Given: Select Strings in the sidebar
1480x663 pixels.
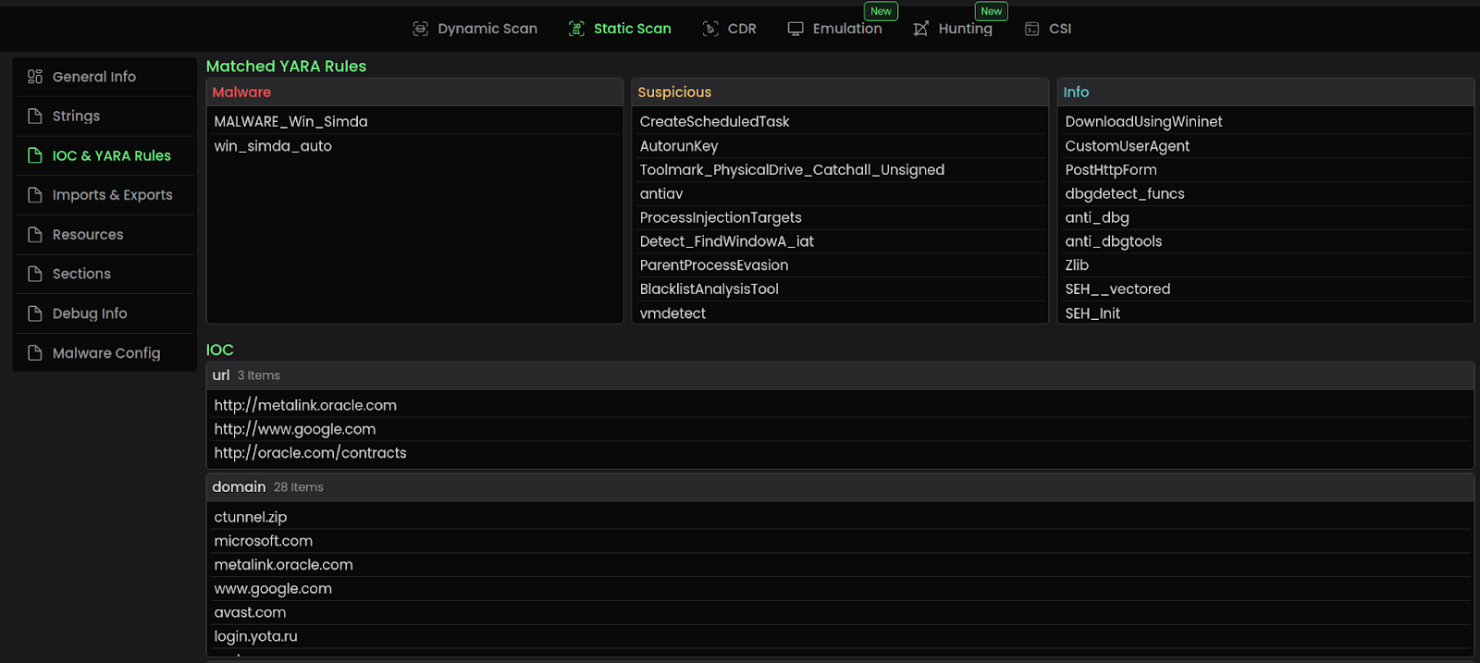Looking at the screenshot, I should tap(105, 116).
